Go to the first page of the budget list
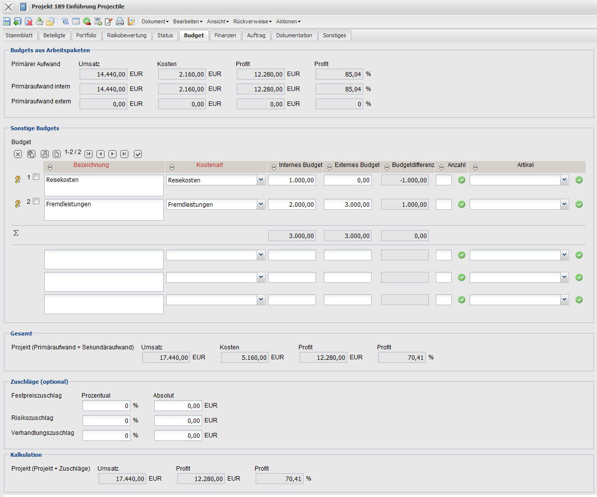 coord(89,154)
